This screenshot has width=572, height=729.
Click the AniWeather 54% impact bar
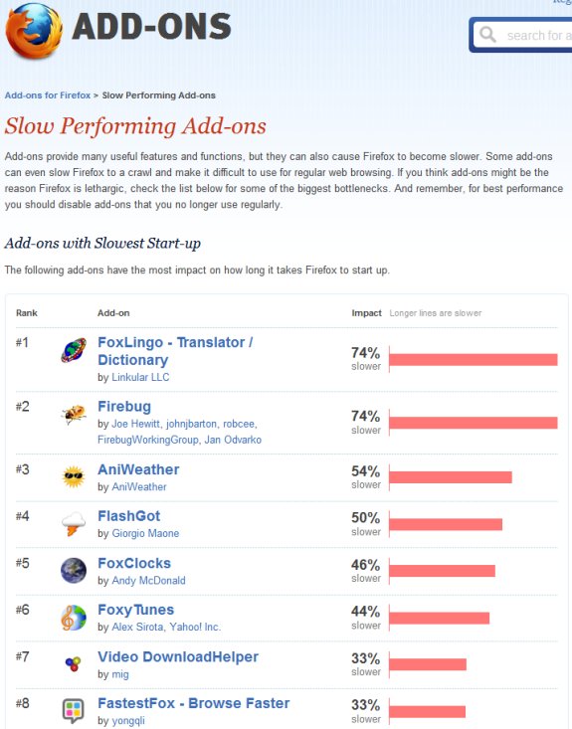(x=451, y=477)
